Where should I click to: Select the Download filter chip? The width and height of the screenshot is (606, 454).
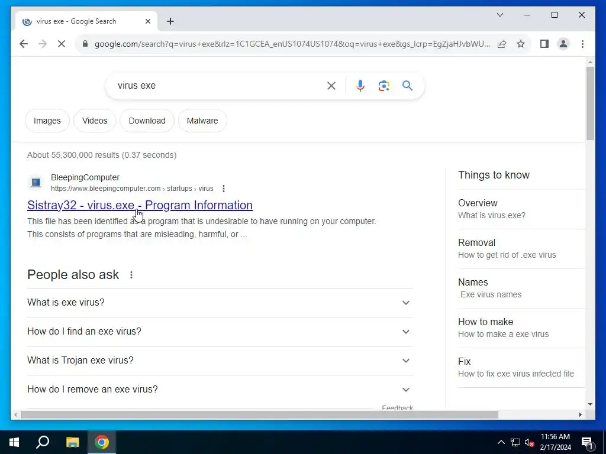click(147, 121)
